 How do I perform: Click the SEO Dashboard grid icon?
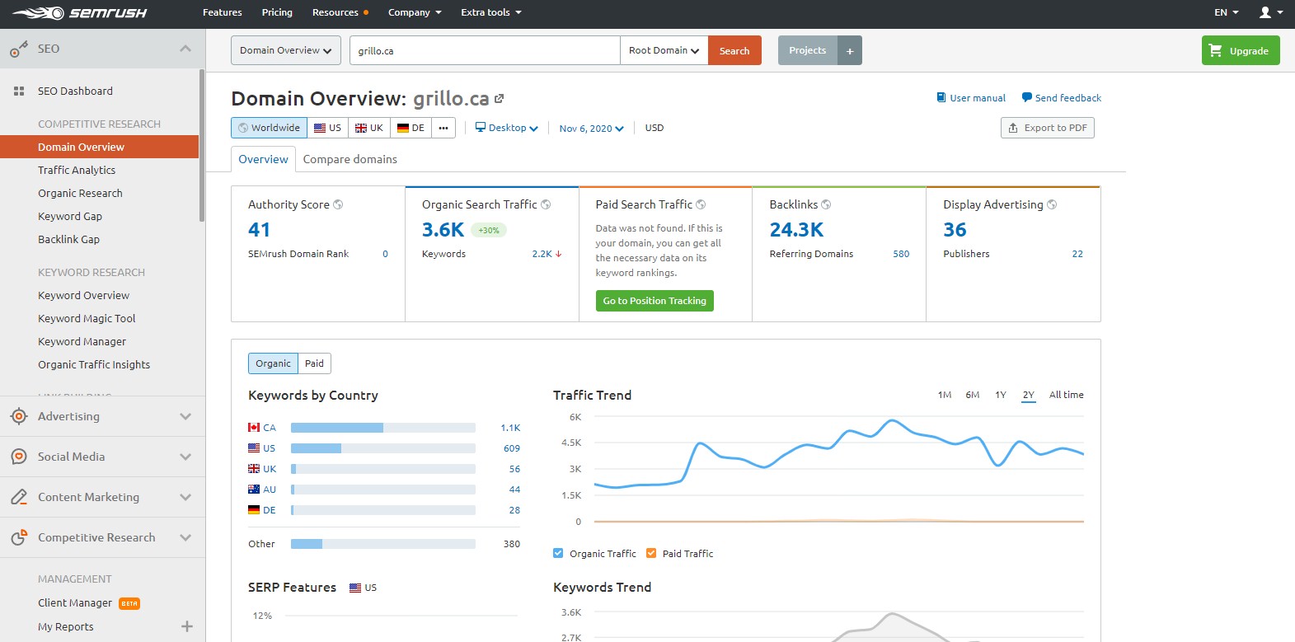(x=19, y=91)
